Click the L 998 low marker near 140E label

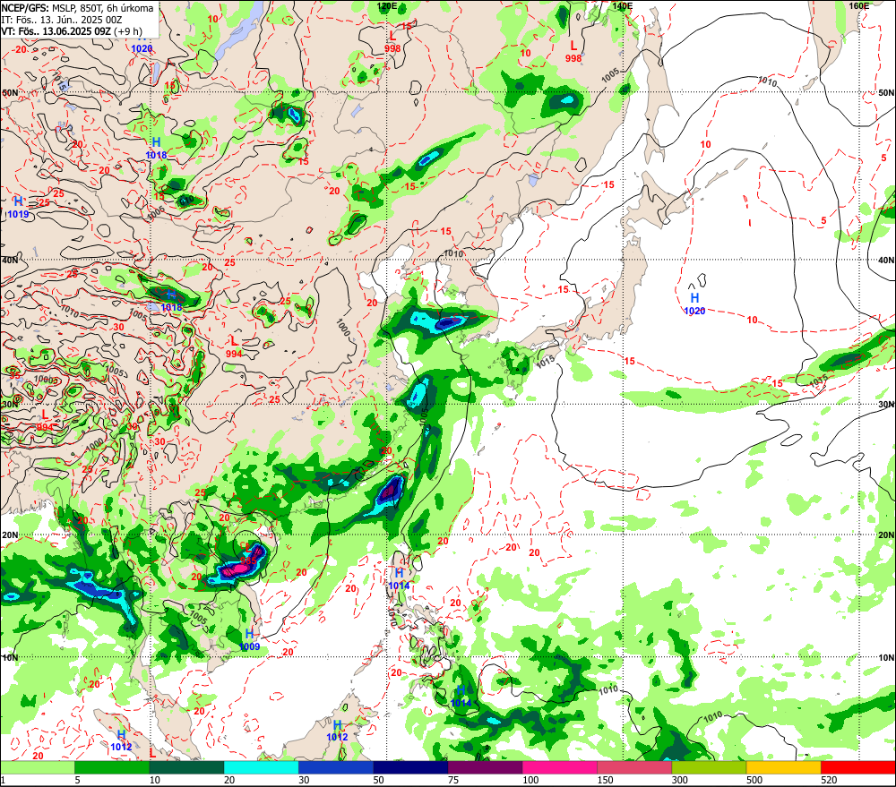tap(573, 51)
